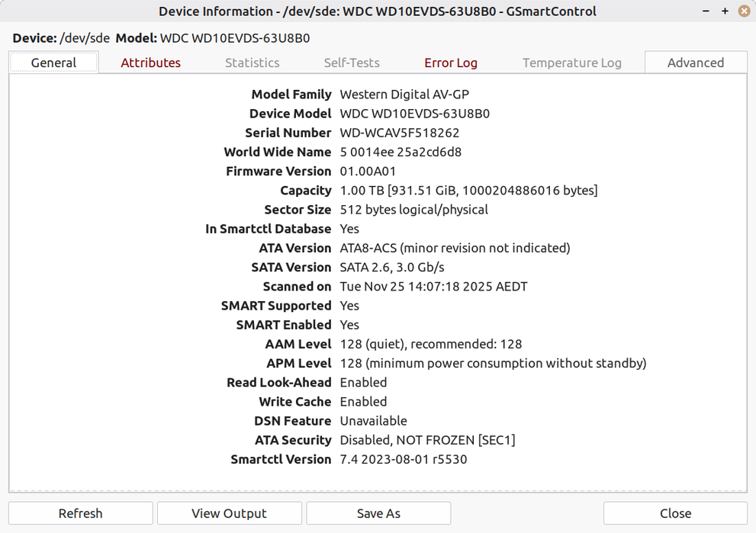Return to the General tab
Image resolution: width=756 pixels, height=533 pixels.
coord(53,63)
